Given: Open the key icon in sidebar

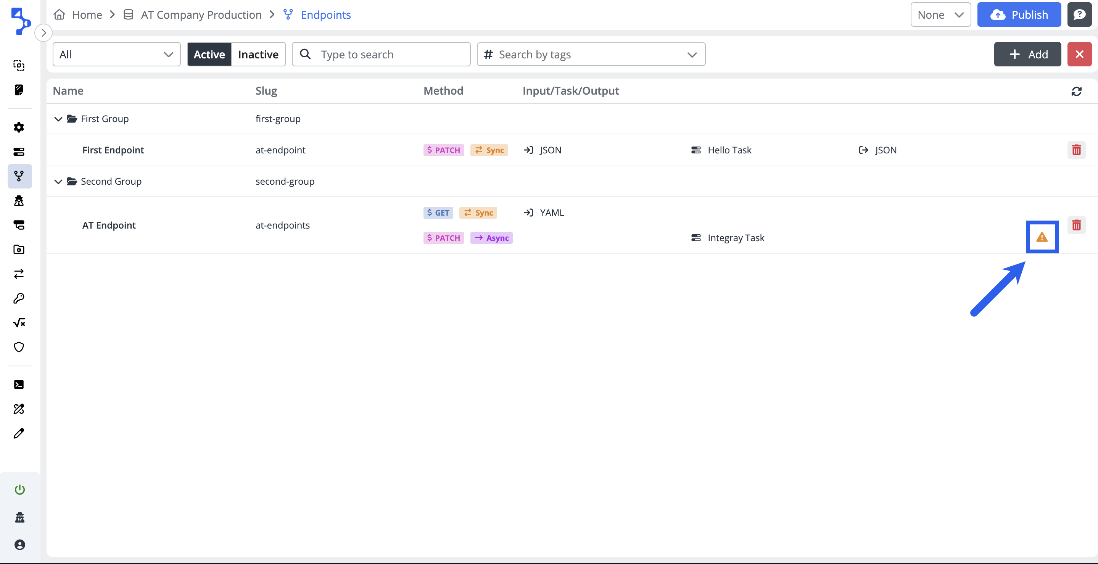Looking at the screenshot, I should pos(19,298).
